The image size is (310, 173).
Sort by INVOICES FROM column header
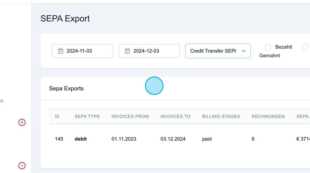pyautogui.click(x=130, y=116)
